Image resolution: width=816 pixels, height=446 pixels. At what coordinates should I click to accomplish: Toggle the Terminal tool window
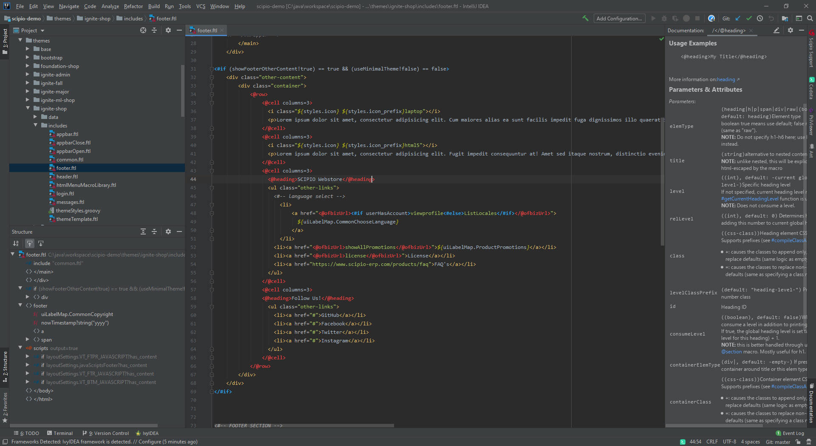coord(60,433)
